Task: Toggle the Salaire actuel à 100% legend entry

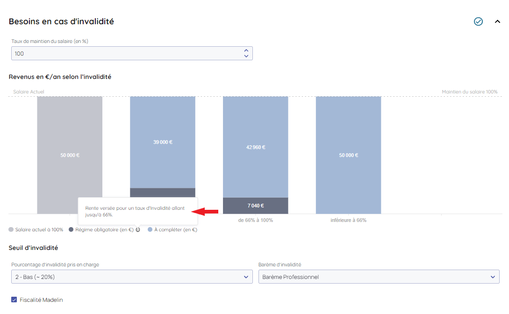Action: point(36,230)
